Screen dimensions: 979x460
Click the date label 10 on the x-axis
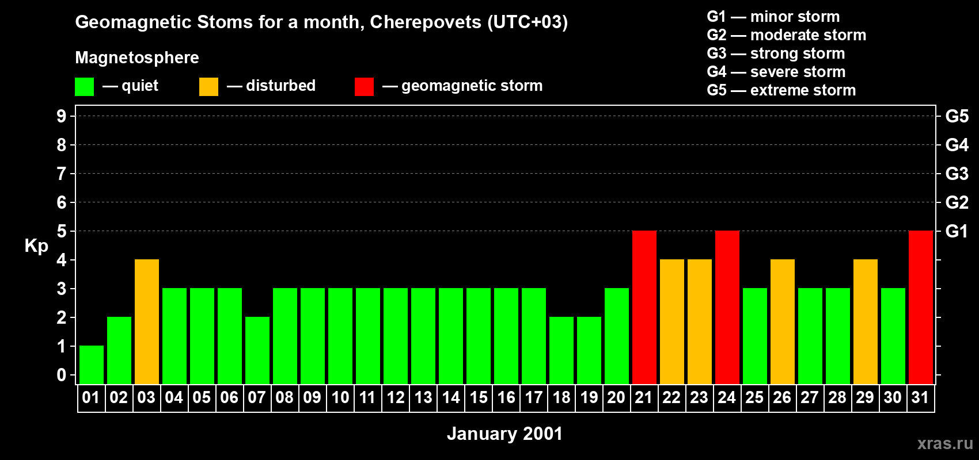point(340,398)
